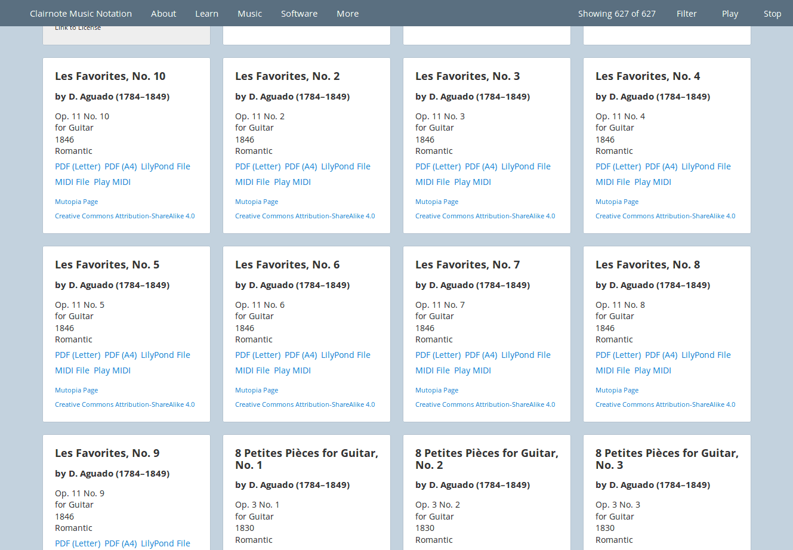The height and width of the screenshot is (550, 793).
Task: Download LilyPond File for Les Favorites No. 3
Action: click(x=526, y=166)
